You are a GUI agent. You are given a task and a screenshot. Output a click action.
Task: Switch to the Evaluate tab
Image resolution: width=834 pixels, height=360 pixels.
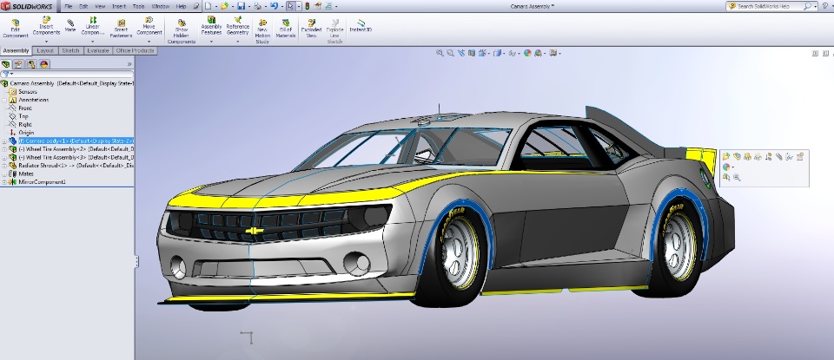98,50
